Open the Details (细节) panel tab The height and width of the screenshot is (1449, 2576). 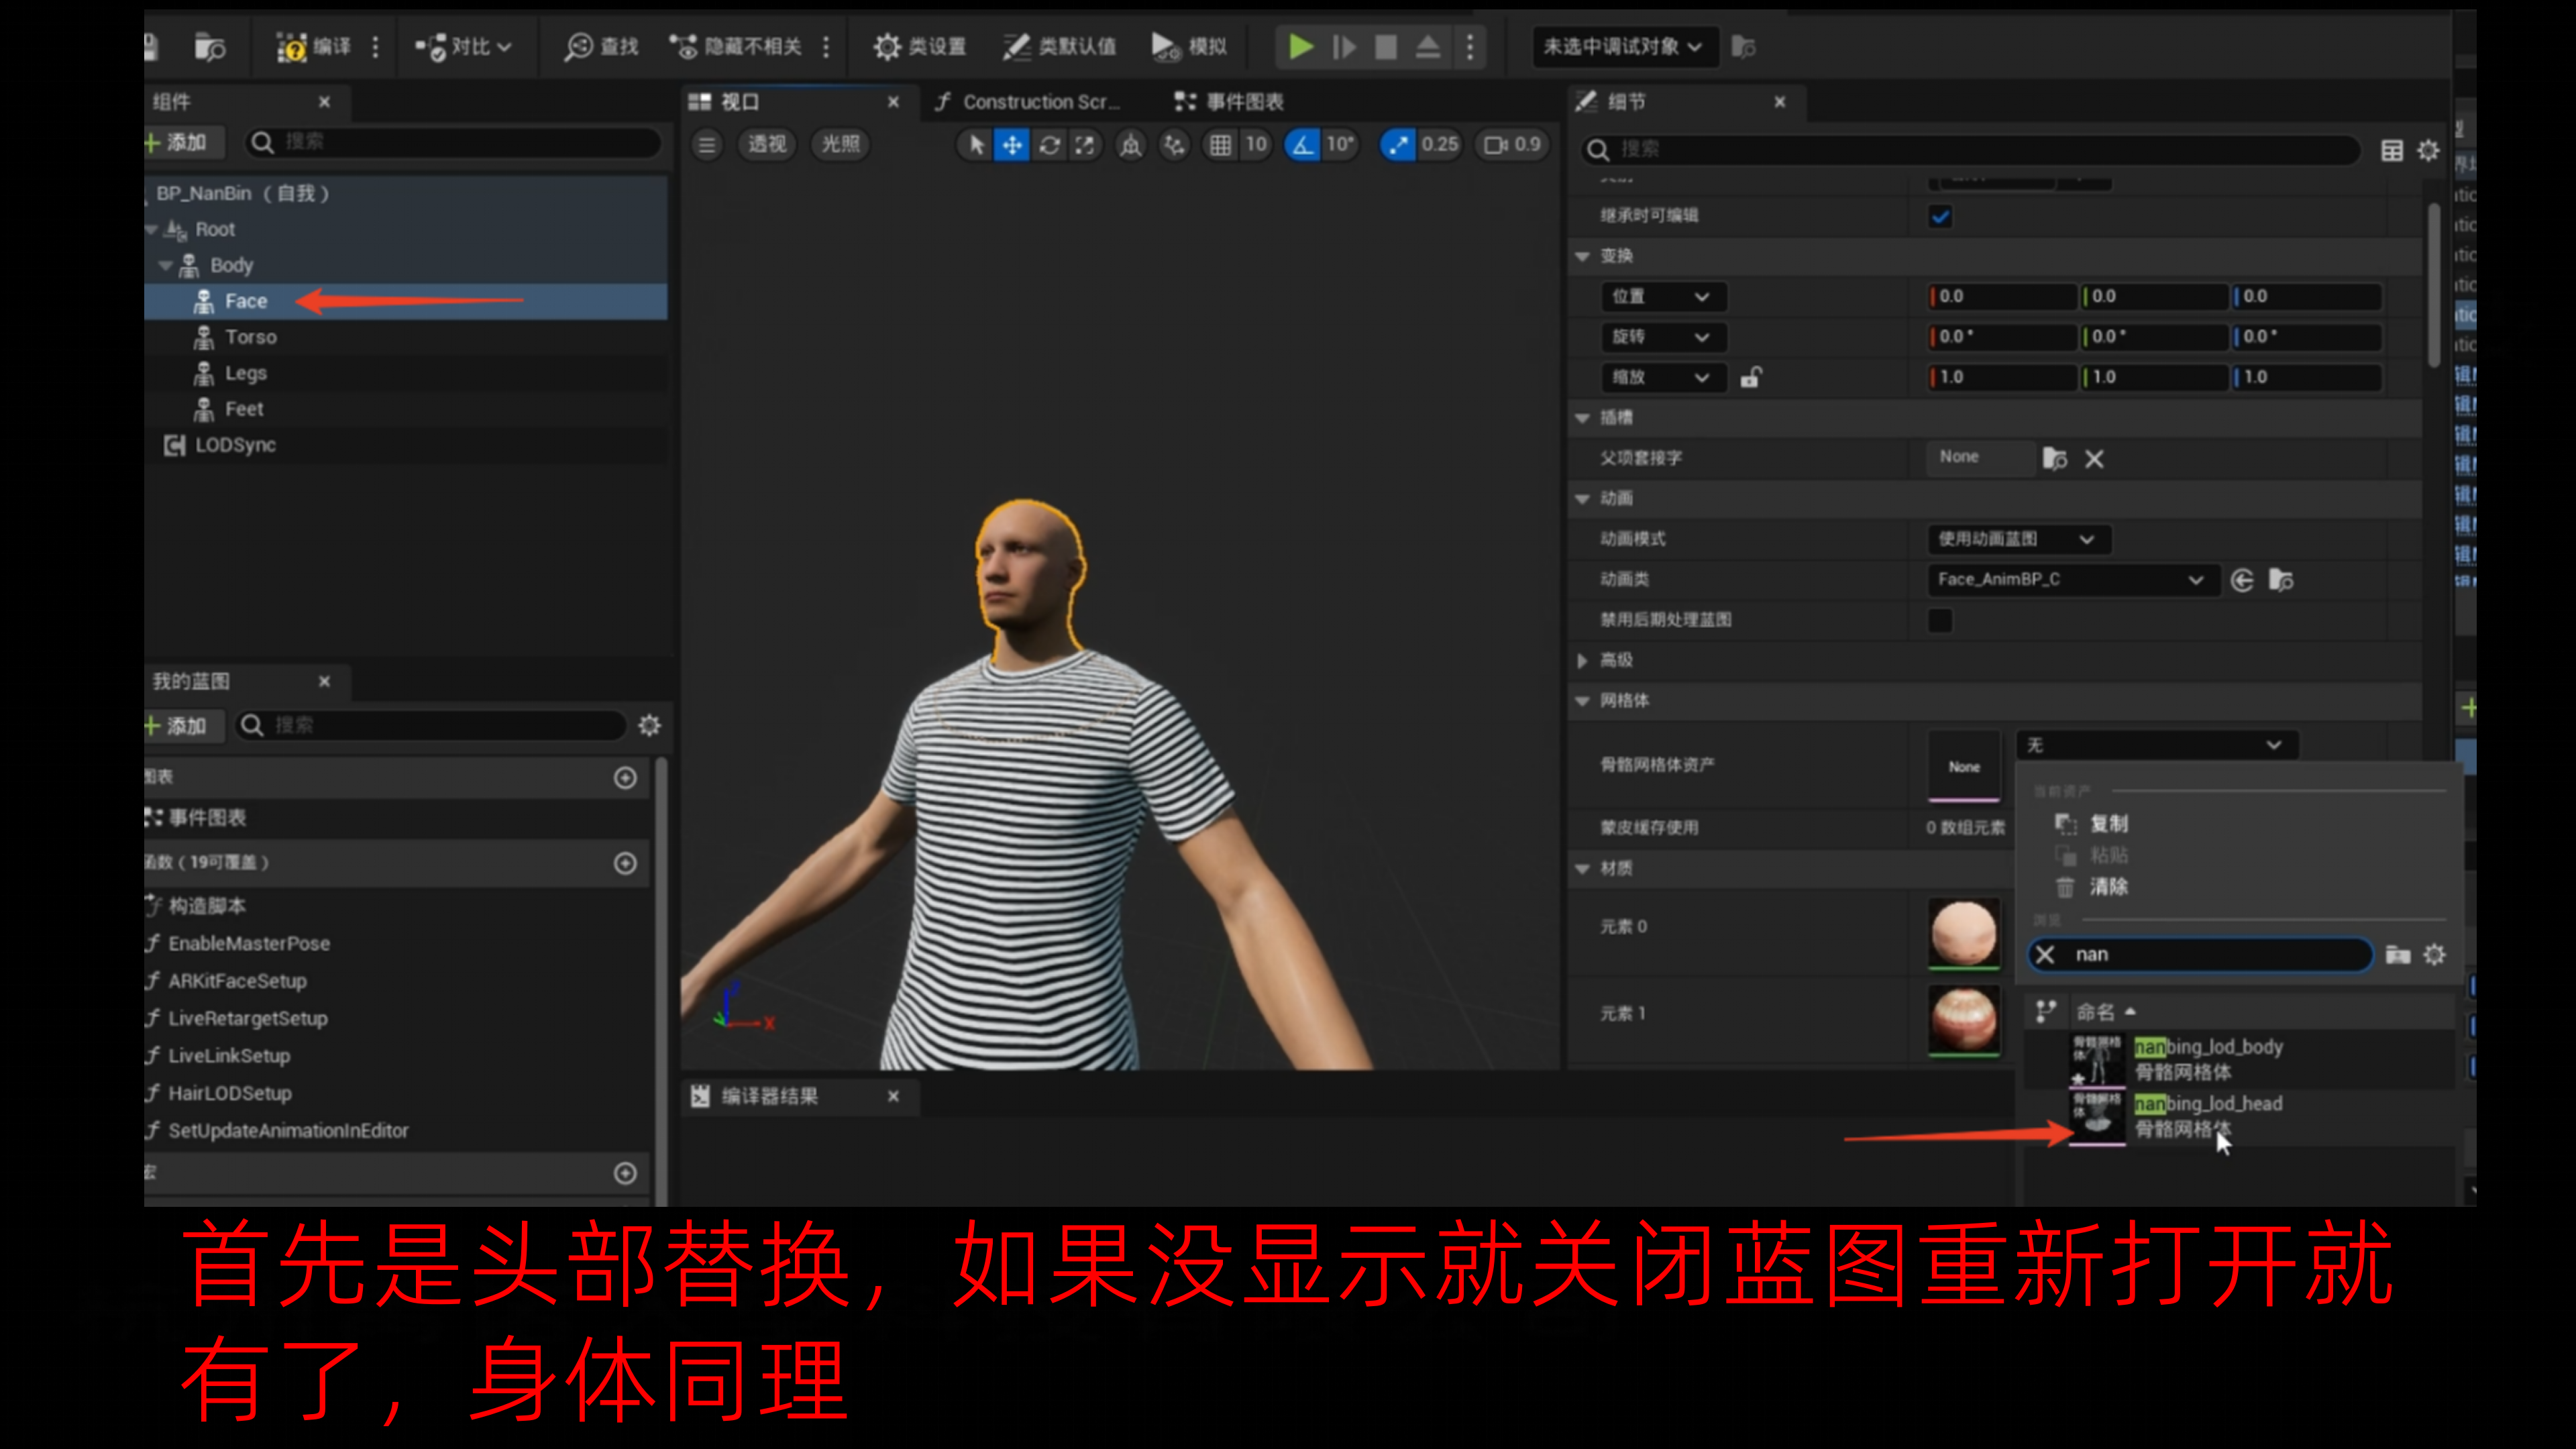click(x=1627, y=102)
